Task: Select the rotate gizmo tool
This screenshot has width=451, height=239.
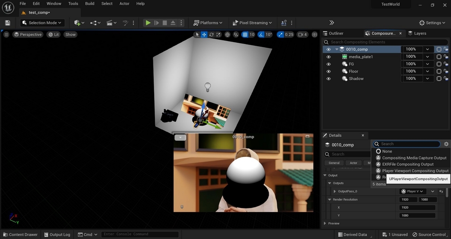Action: [x=212, y=35]
